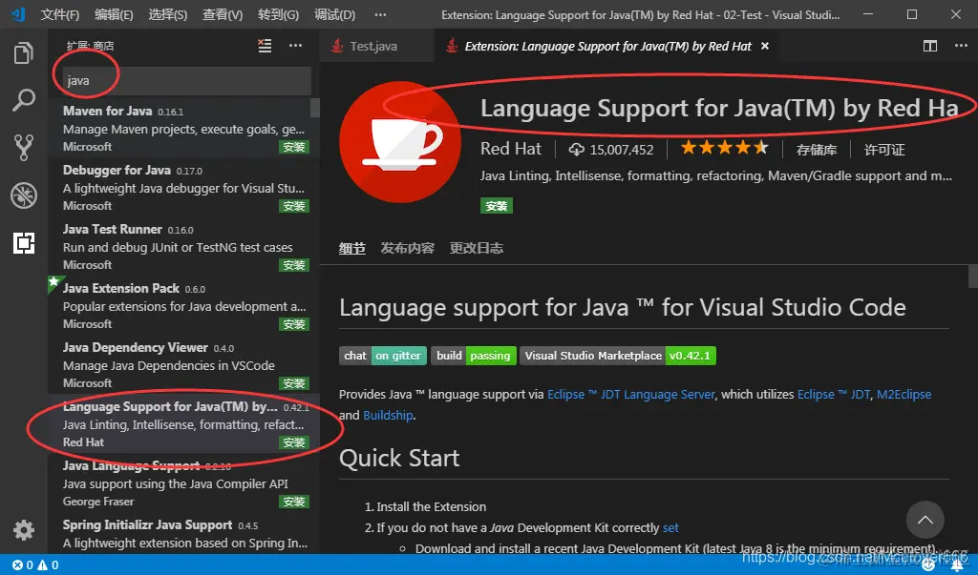Install Java Dependency Viewer extension

[x=294, y=383]
